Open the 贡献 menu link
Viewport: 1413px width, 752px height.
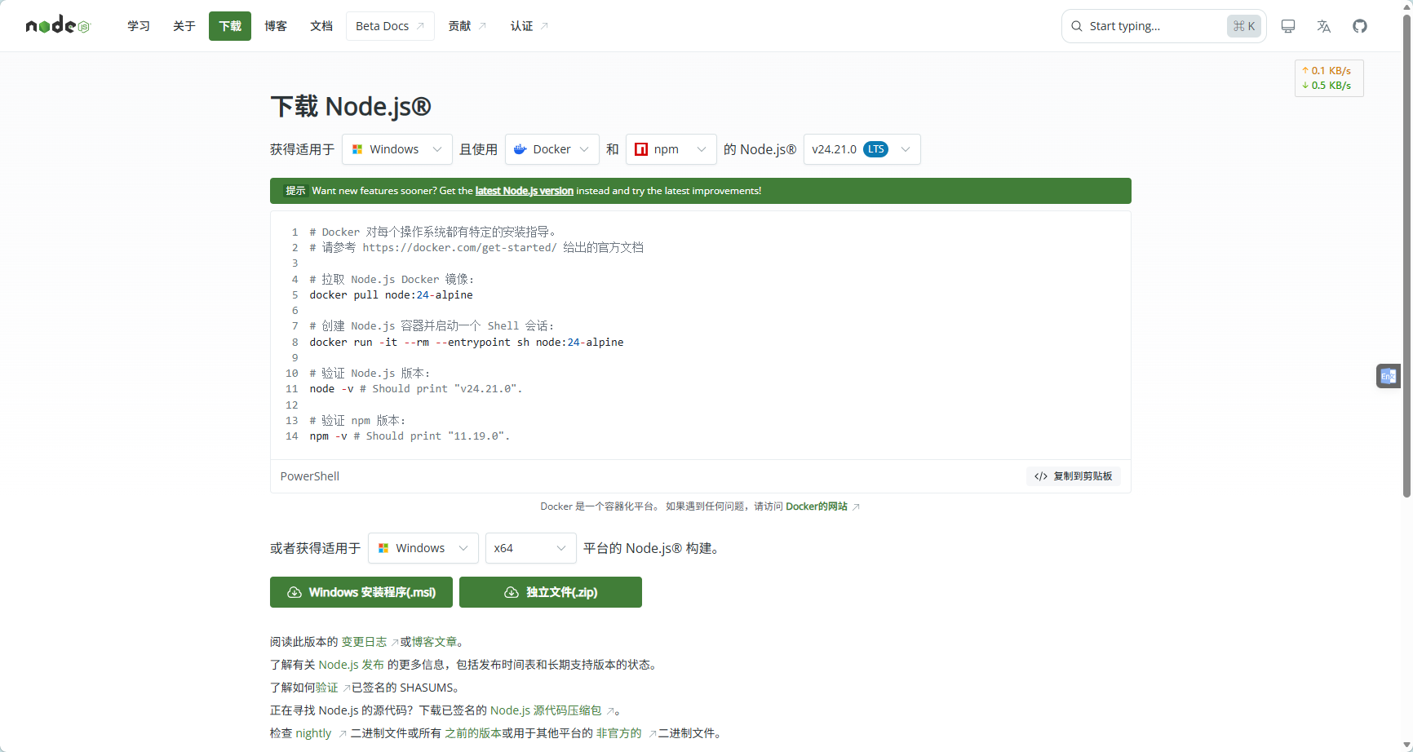point(467,26)
